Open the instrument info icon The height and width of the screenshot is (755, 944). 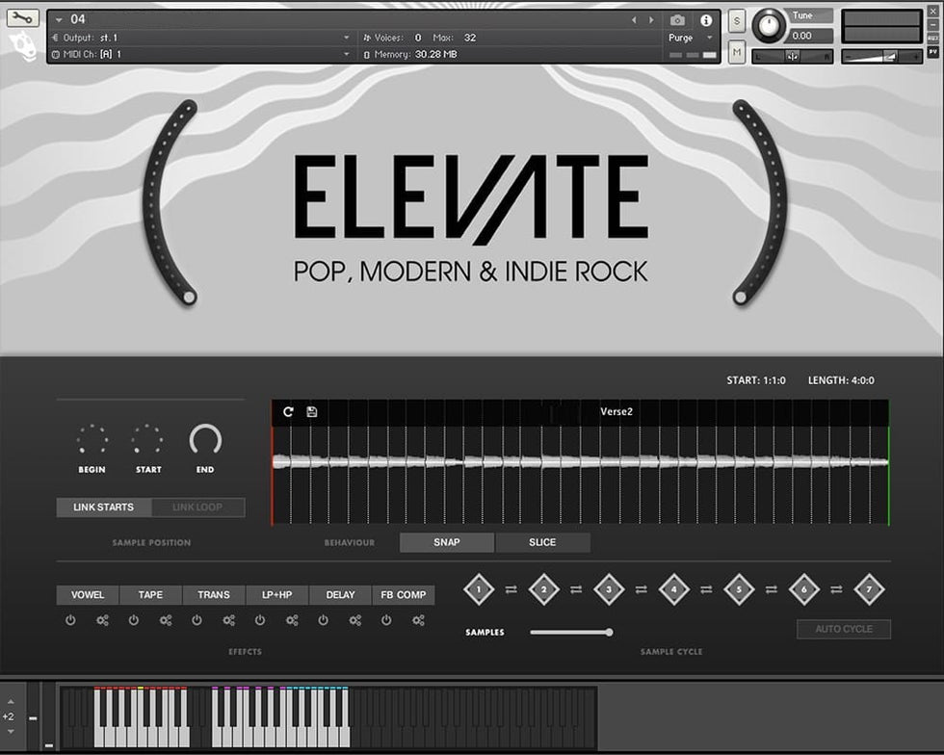(x=706, y=20)
